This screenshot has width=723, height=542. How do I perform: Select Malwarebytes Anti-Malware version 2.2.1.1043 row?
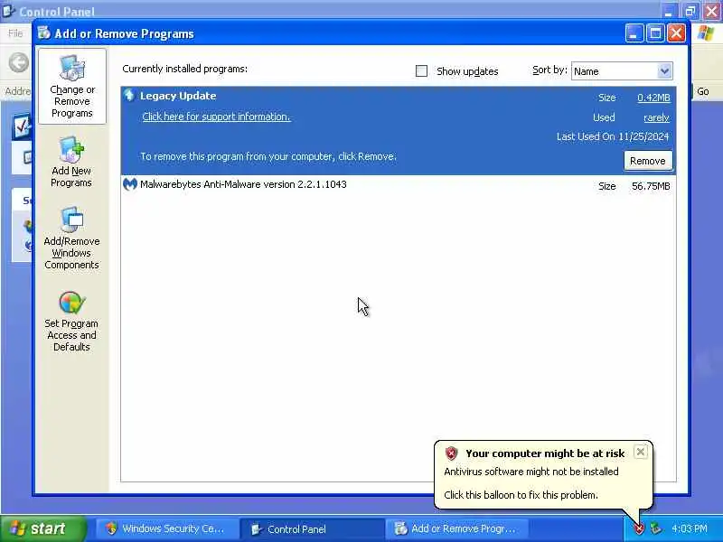(x=399, y=185)
